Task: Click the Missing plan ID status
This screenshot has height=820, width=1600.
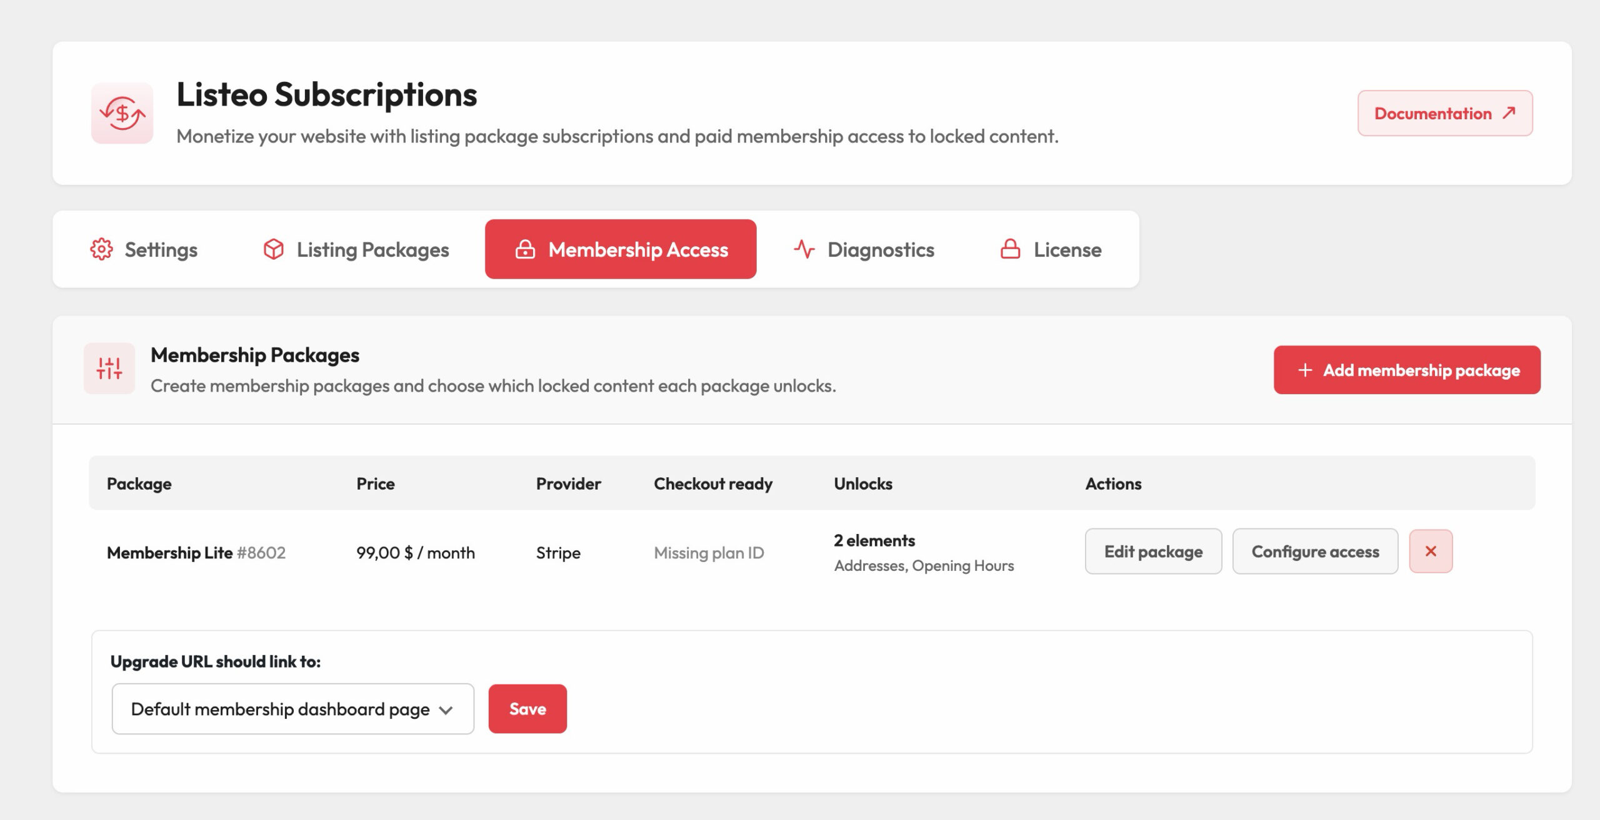Action: [709, 553]
